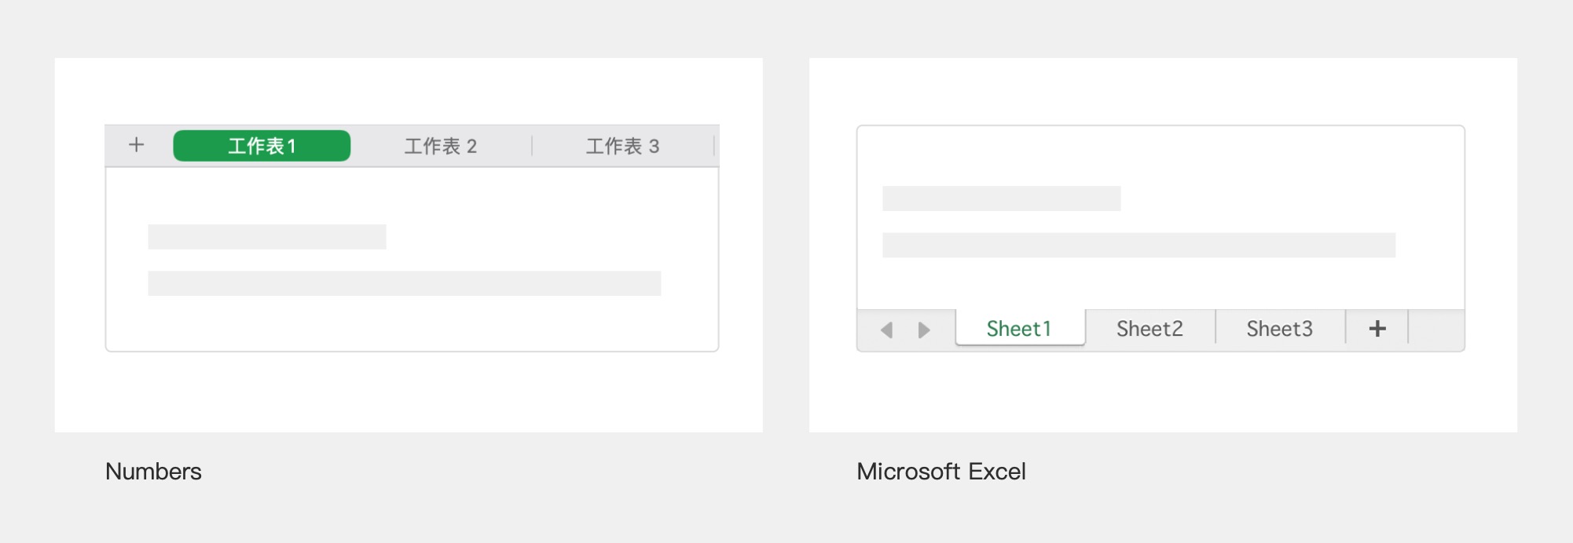Viewport: 1573px width, 543px height.
Task: Select the Sheet1 tab in Excel
Action: coord(1019,329)
